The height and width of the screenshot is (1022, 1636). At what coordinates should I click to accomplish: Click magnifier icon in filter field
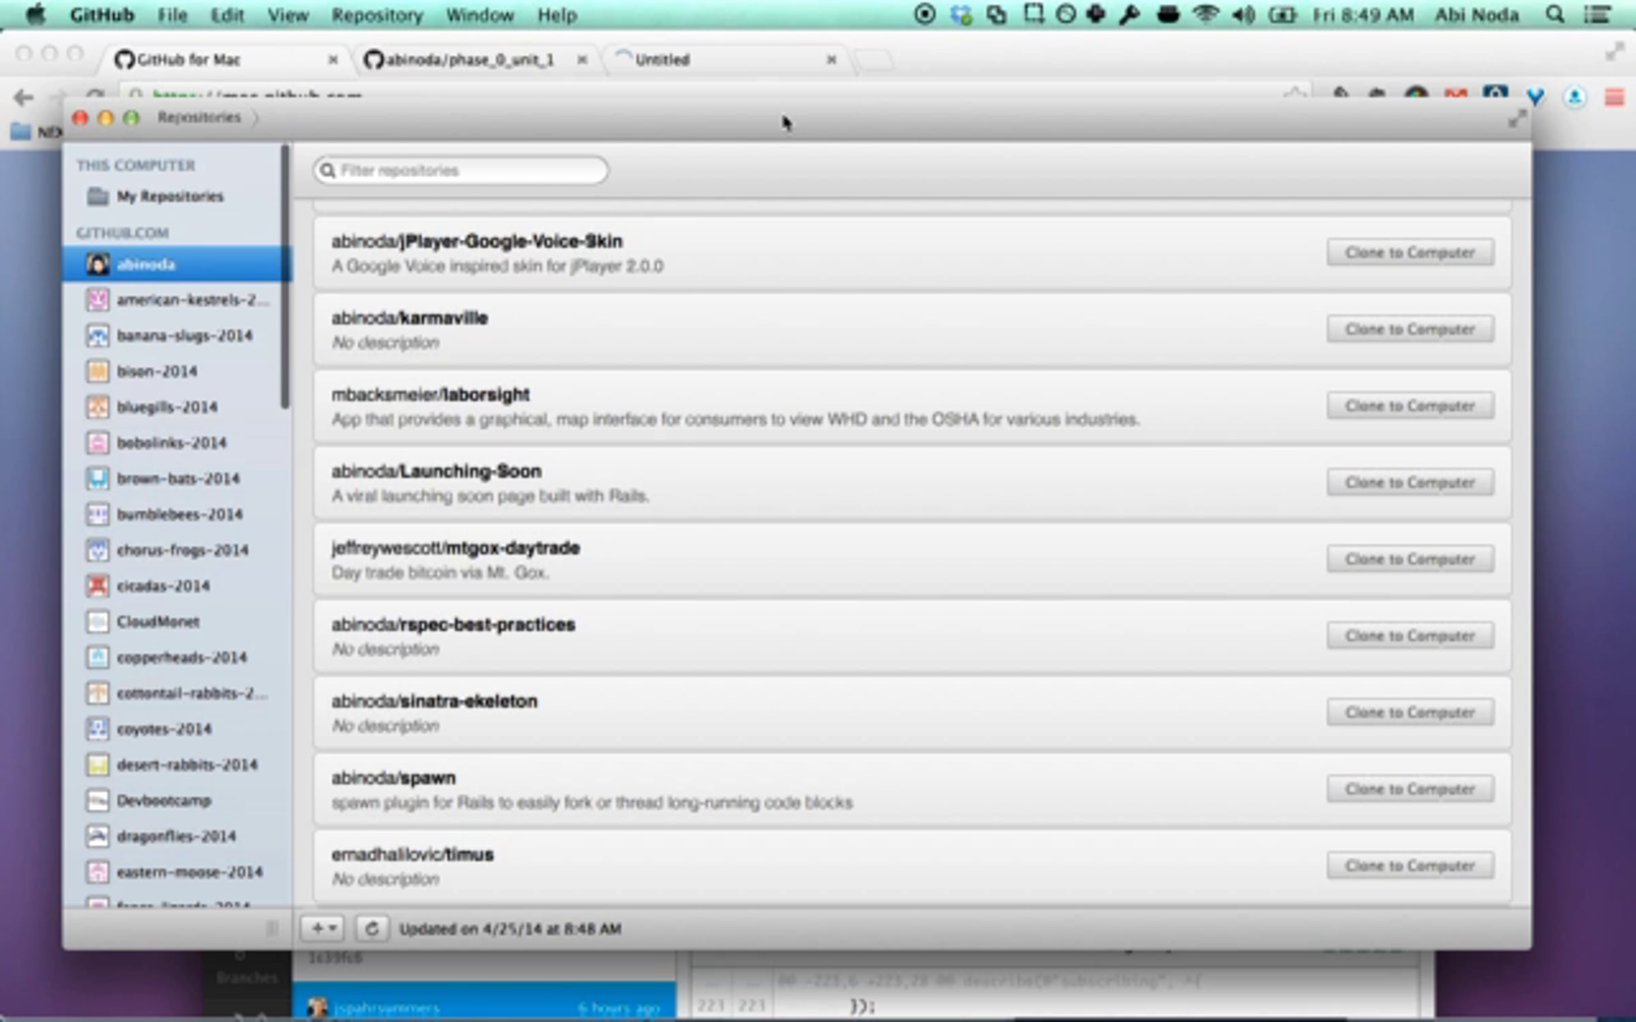[x=328, y=170]
